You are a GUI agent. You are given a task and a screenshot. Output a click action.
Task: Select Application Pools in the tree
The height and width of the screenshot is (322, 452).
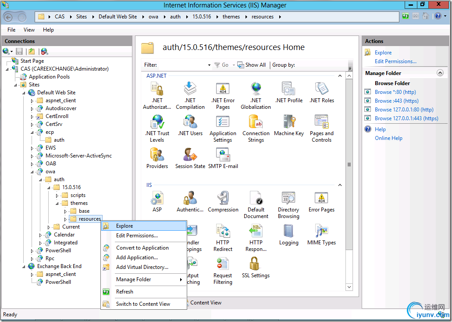click(x=49, y=77)
